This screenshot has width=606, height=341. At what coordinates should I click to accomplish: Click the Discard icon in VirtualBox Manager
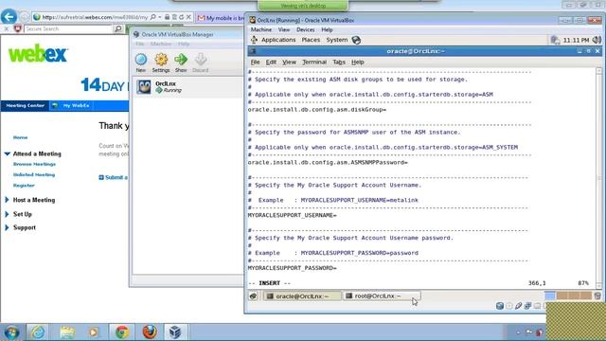coord(200,63)
